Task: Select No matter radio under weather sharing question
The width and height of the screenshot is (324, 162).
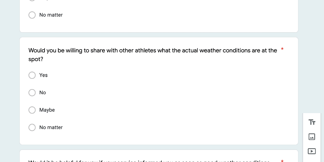Action: [32, 127]
